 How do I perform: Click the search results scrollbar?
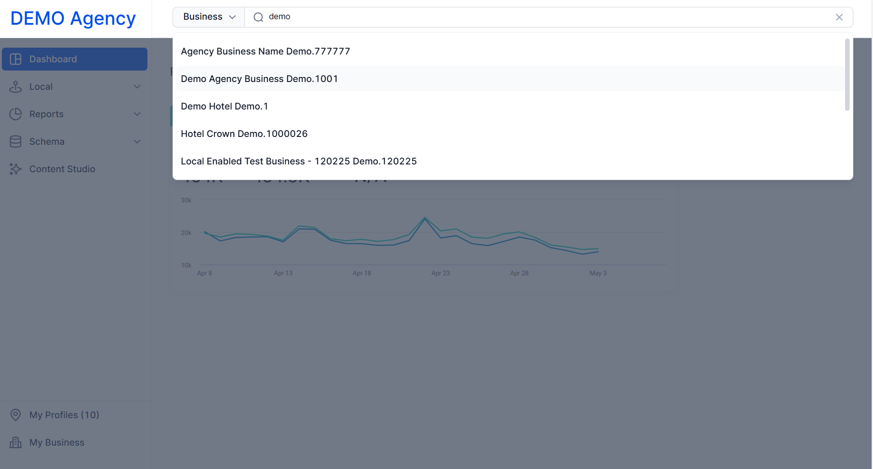(847, 75)
